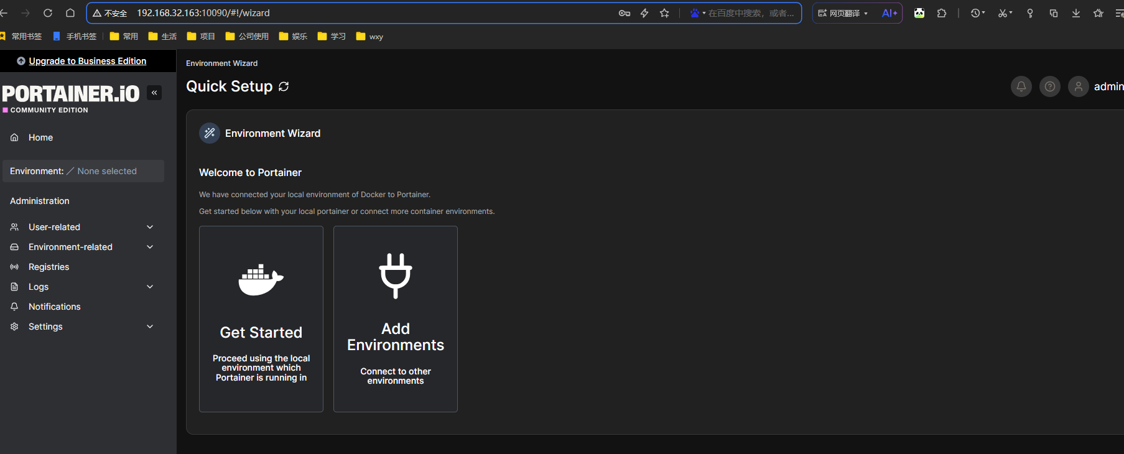Image resolution: width=1124 pixels, height=454 pixels.
Task: Open the wxy bookmark folder
Action: tap(369, 37)
